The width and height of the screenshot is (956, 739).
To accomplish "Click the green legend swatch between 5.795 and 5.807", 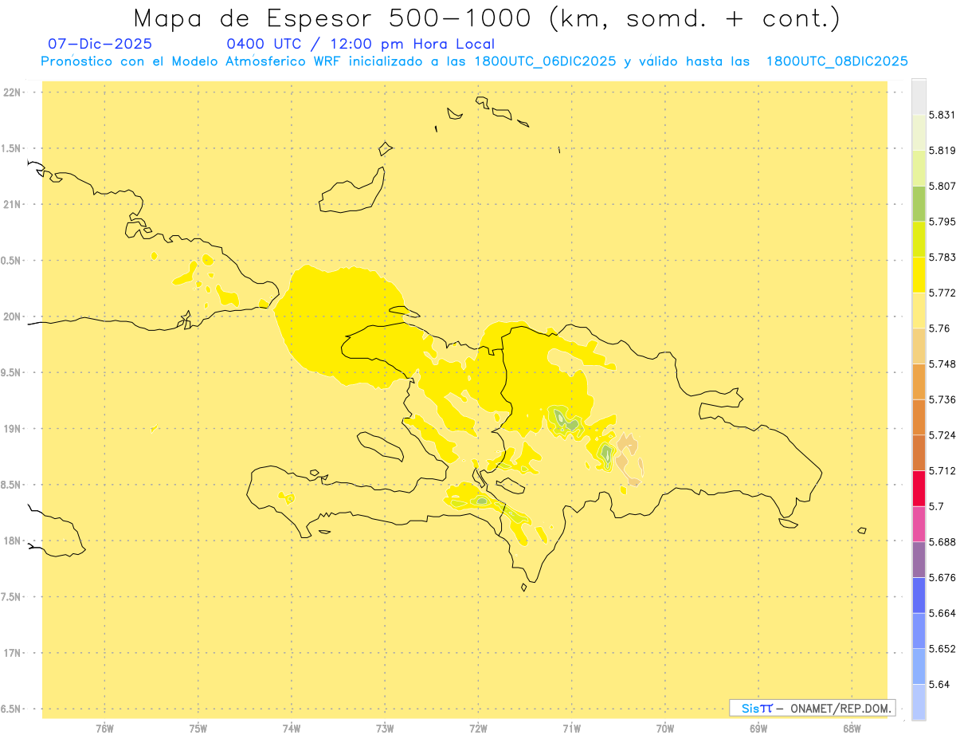I will point(919,203).
